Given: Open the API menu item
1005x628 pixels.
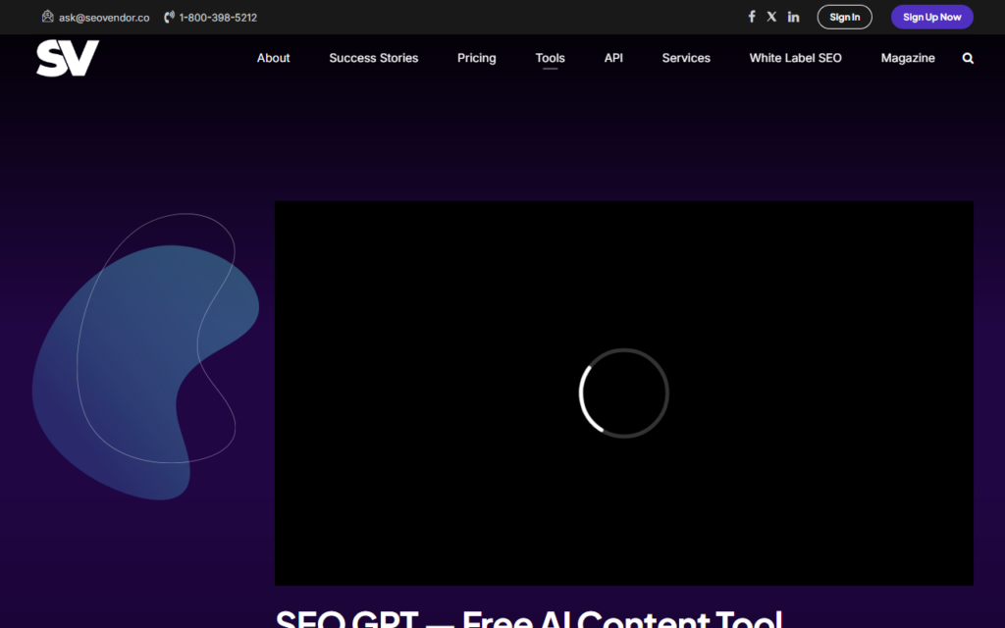Looking at the screenshot, I should pos(613,58).
